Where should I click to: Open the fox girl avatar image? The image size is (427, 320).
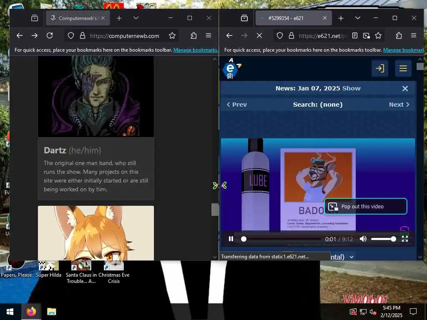coord(96,233)
